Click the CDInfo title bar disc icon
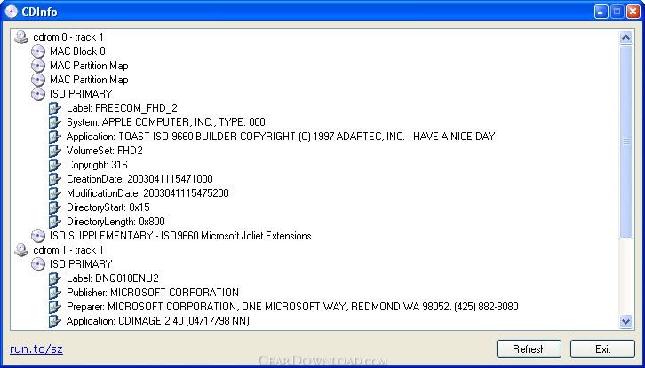The height and width of the screenshot is (368, 645). (x=12, y=12)
